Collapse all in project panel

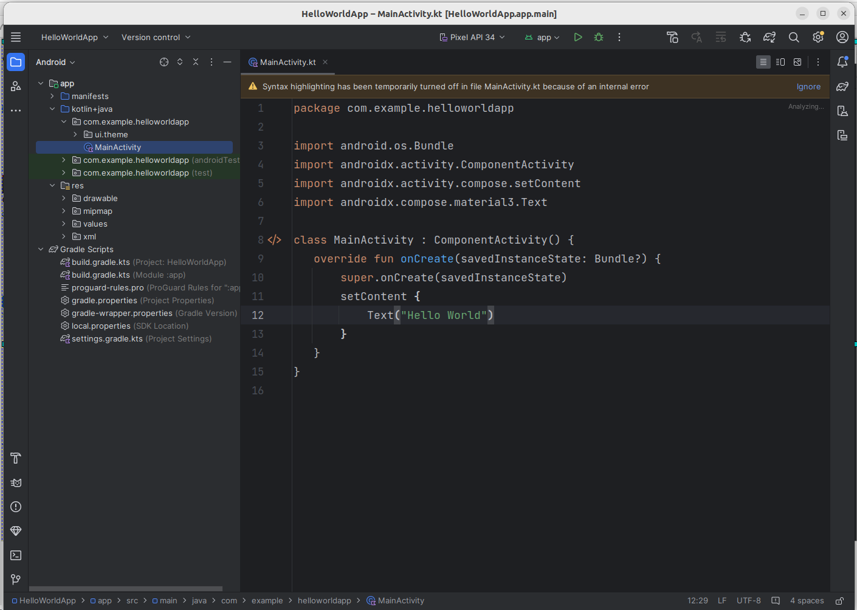tap(196, 62)
